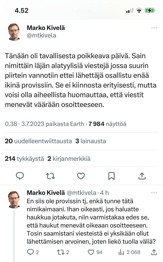This screenshot has width=163, height=262.
Task: Tap the 7 984 näyttöä view count
Action: click(107, 124)
